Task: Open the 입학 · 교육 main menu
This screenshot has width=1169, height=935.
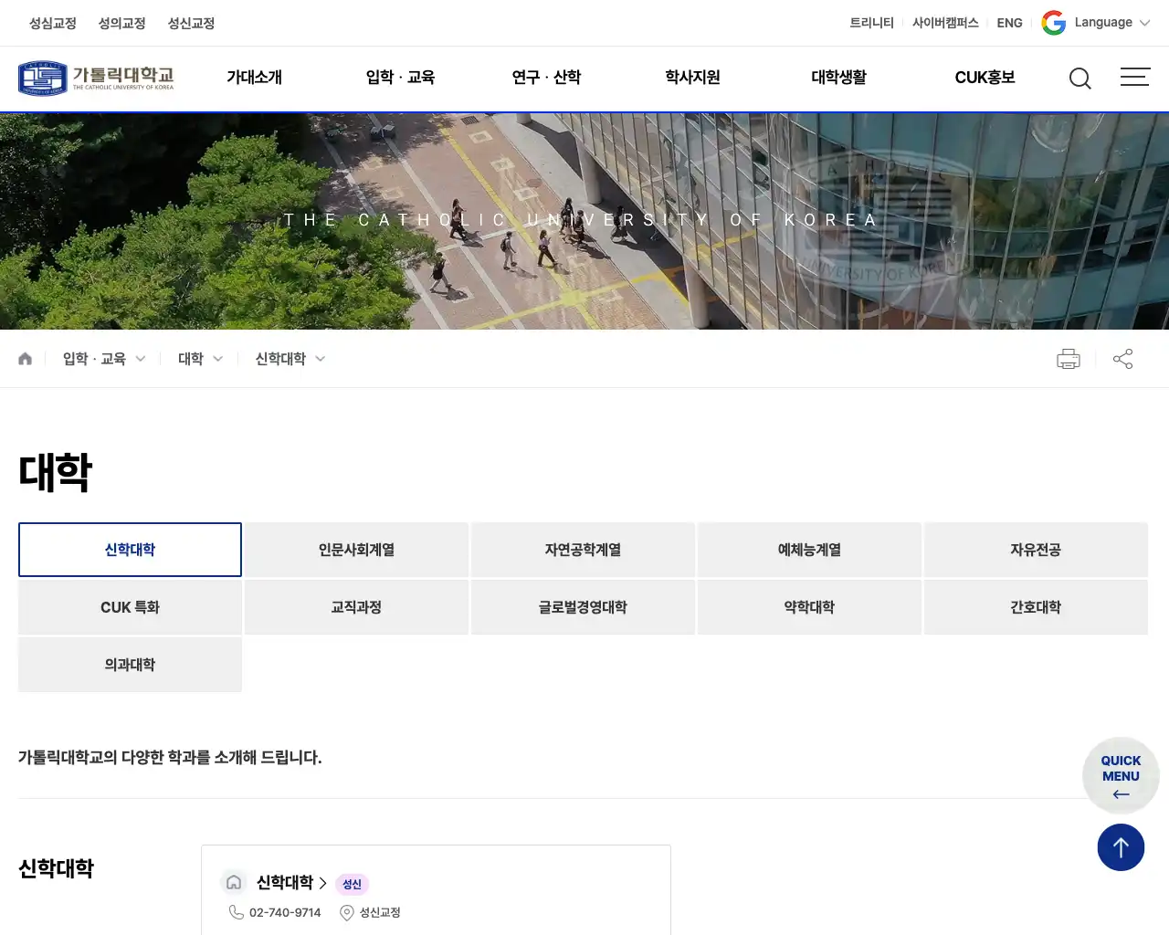Action: click(400, 78)
